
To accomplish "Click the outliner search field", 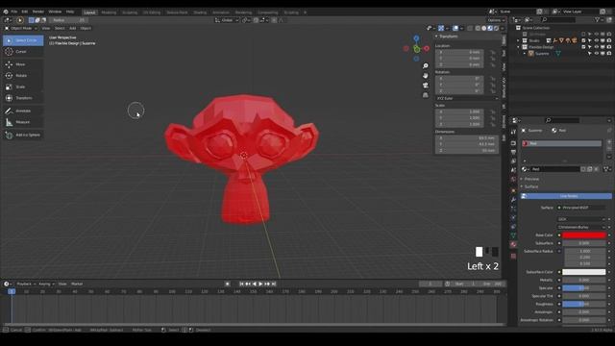I will [558, 19].
